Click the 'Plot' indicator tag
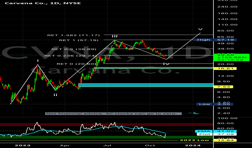 (x=205, y=134)
